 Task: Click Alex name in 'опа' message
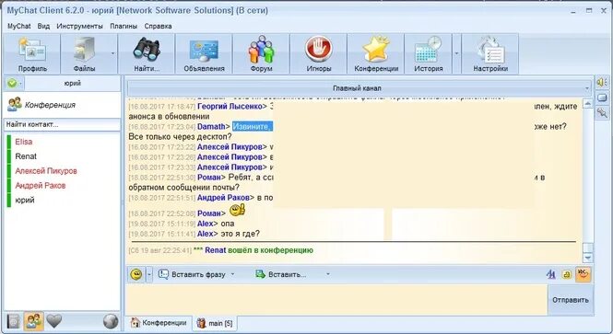pos(206,224)
